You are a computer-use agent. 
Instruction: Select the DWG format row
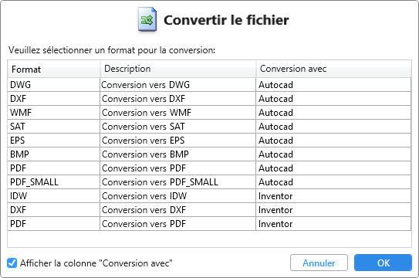coord(209,85)
